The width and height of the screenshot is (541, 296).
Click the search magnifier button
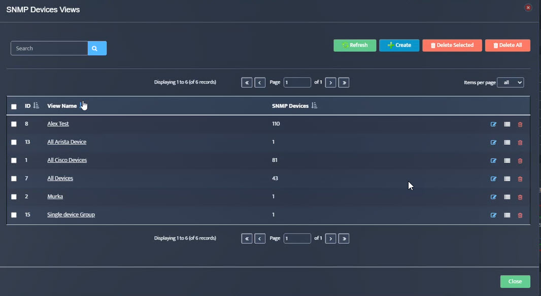pos(97,48)
